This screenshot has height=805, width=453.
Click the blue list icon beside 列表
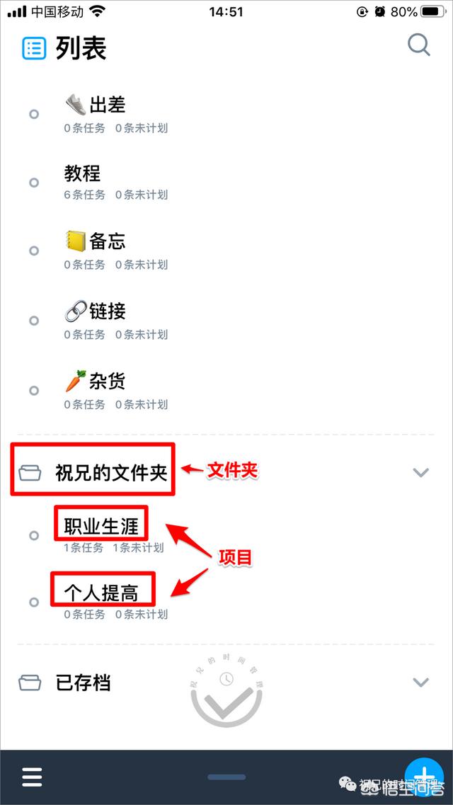(x=34, y=49)
